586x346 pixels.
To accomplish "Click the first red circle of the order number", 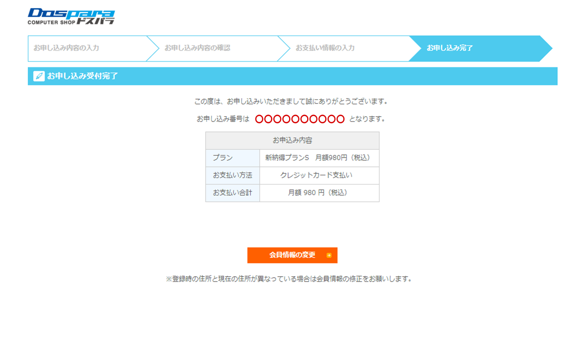I will (260, 118).
